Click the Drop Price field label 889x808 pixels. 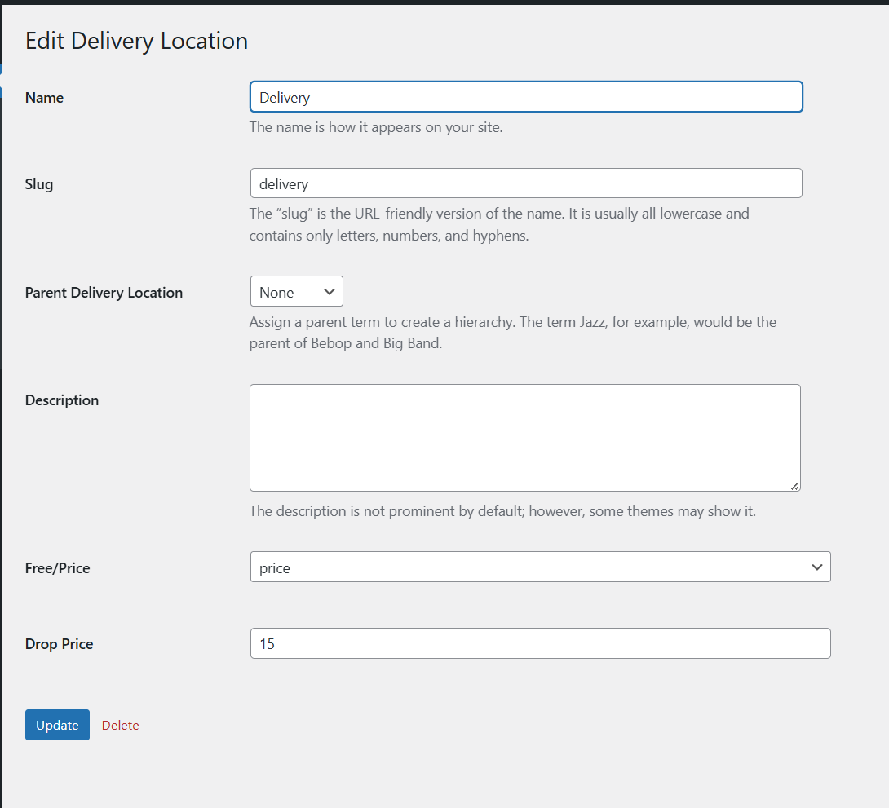(x=59, y=643)
